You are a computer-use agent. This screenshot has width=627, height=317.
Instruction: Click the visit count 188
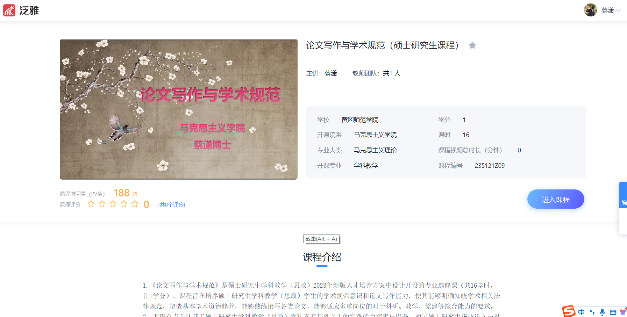[x=122, y=193]
